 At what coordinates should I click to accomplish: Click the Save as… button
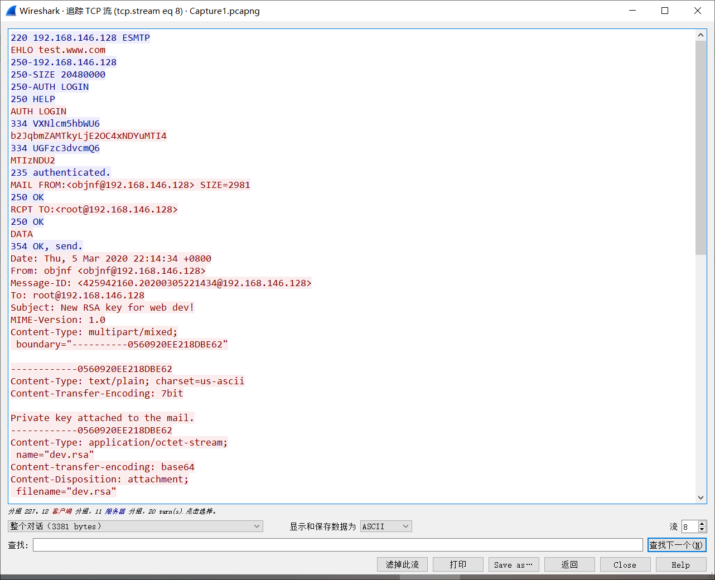coord(514,564)
